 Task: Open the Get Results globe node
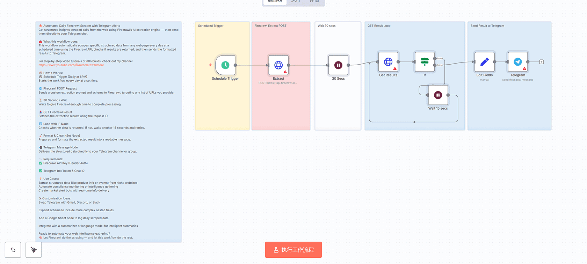coord(388,62)
